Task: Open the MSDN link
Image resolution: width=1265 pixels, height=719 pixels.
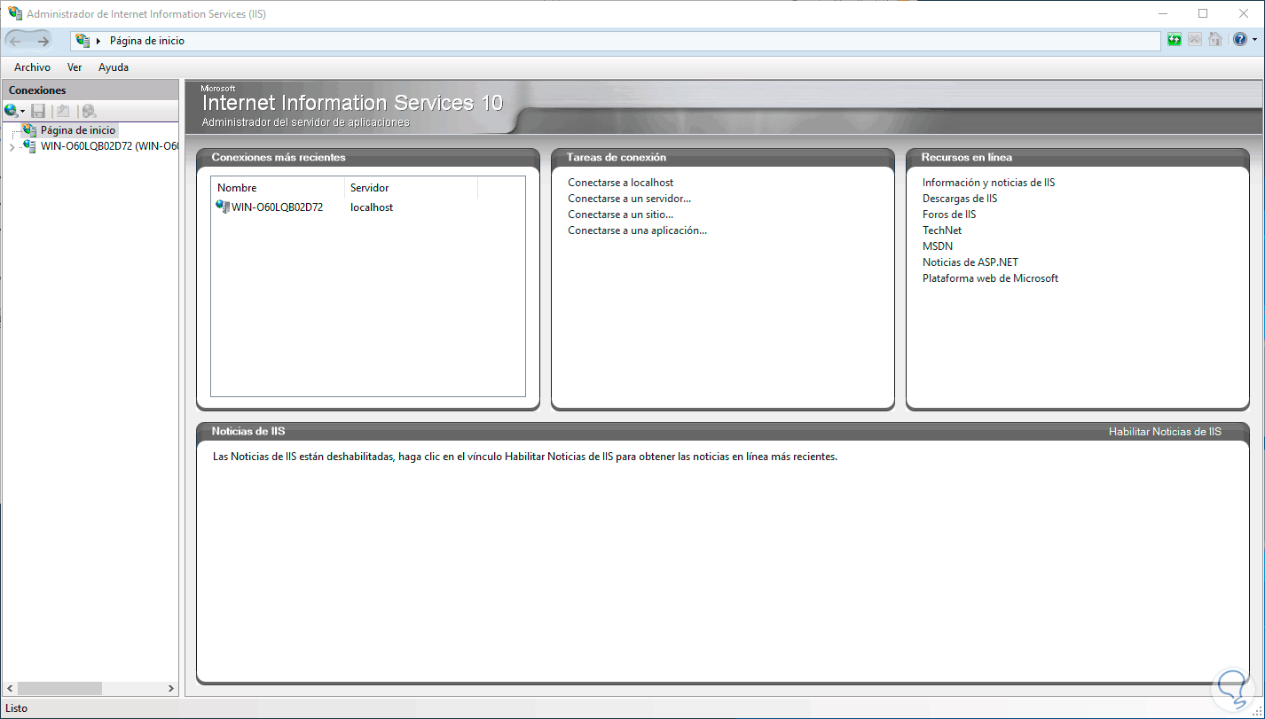Action: pos(937,246)
